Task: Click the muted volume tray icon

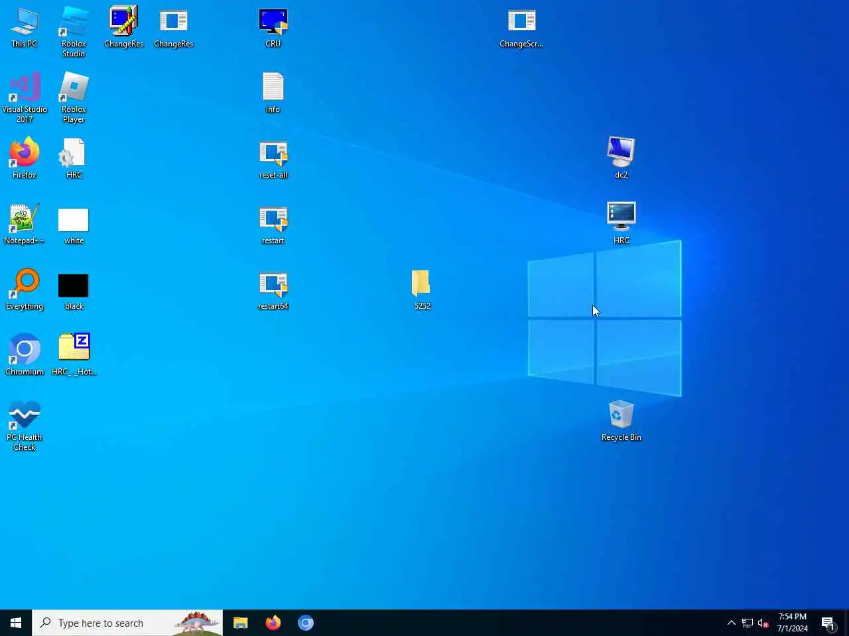Action: point(763,623)
